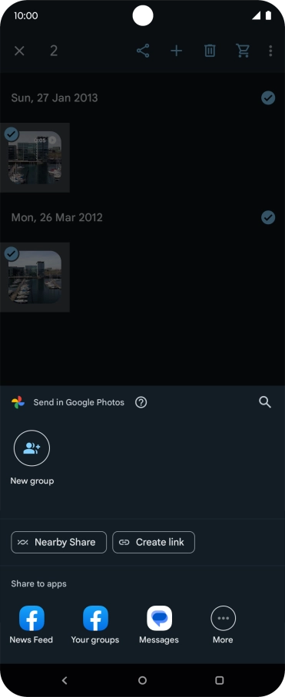
Task: Tap the Android back navigation button
Action: [65, 680]
